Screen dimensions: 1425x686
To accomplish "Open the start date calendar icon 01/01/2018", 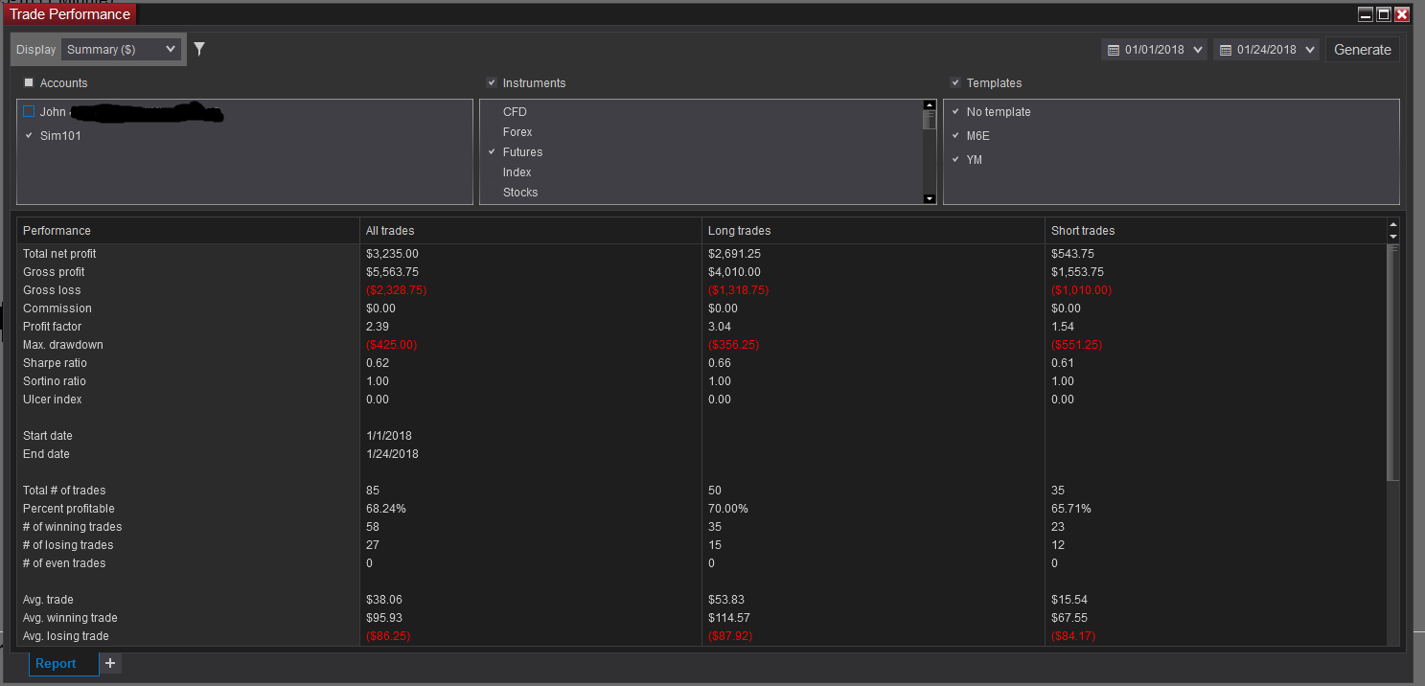I will click(1113, 50).
